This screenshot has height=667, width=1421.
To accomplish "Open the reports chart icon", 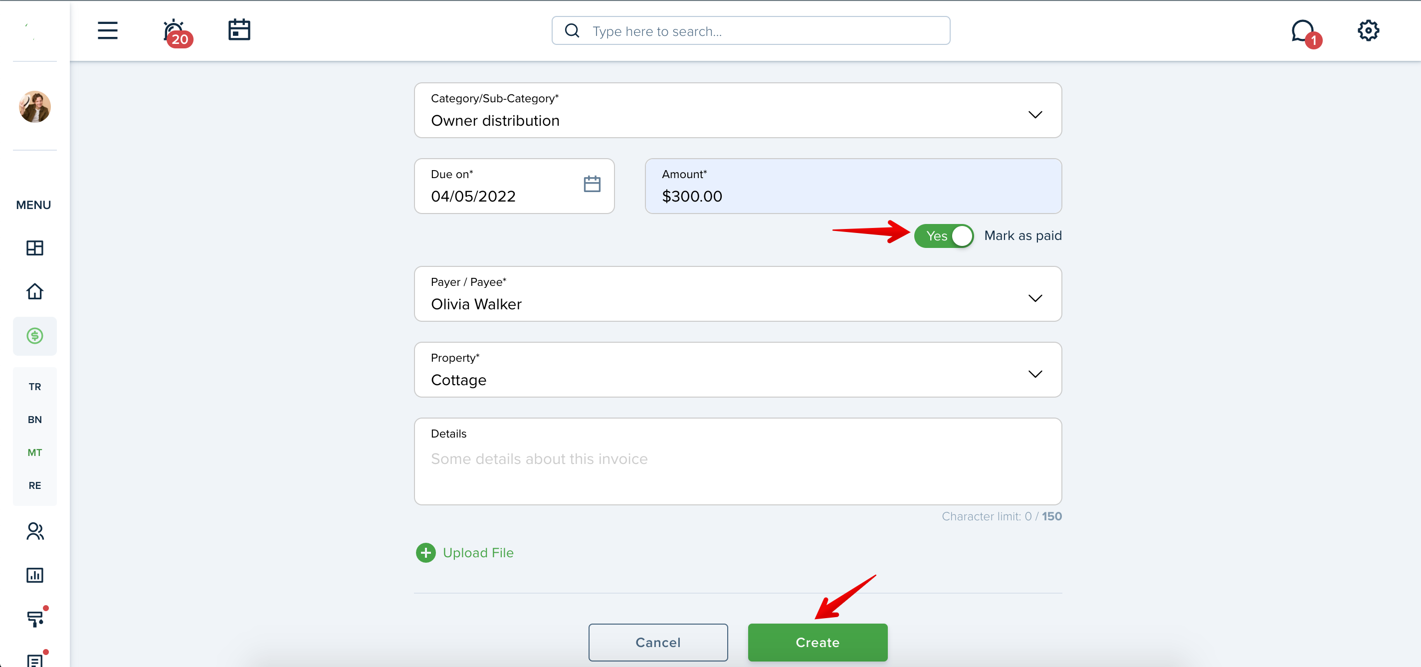I will point(35,575).
